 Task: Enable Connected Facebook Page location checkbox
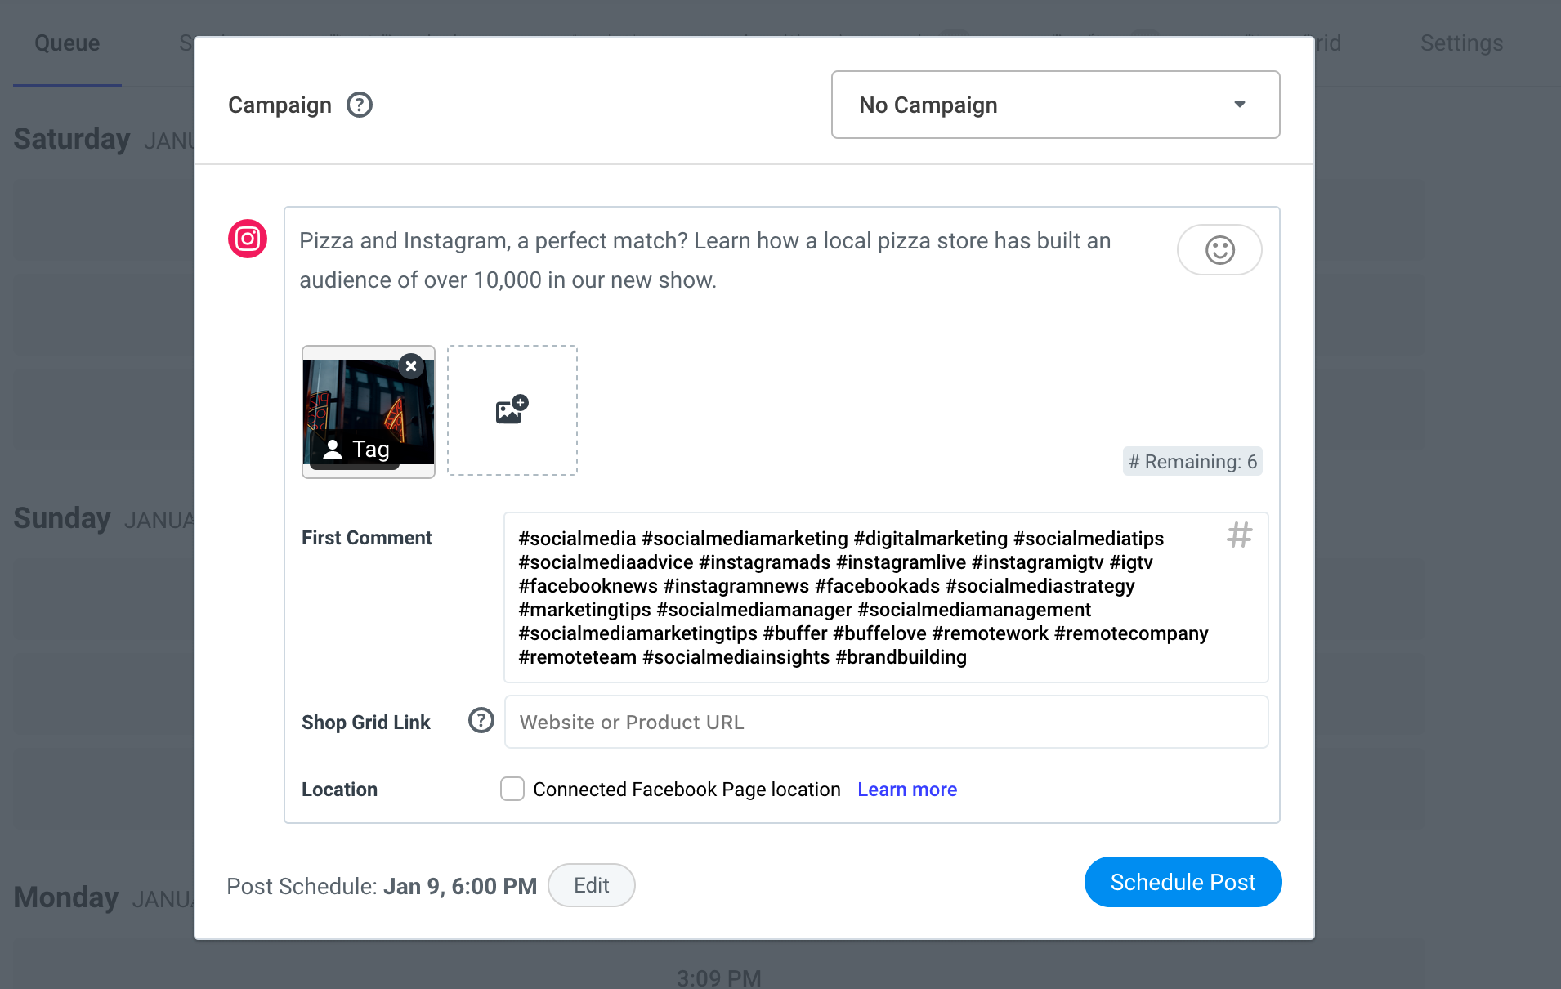(x=512, y=789)
